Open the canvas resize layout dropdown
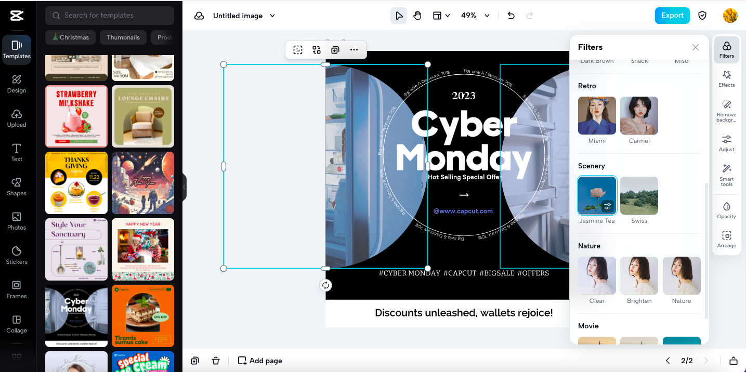The width and height of the screenshot is (746, 372). pos(441,16)
